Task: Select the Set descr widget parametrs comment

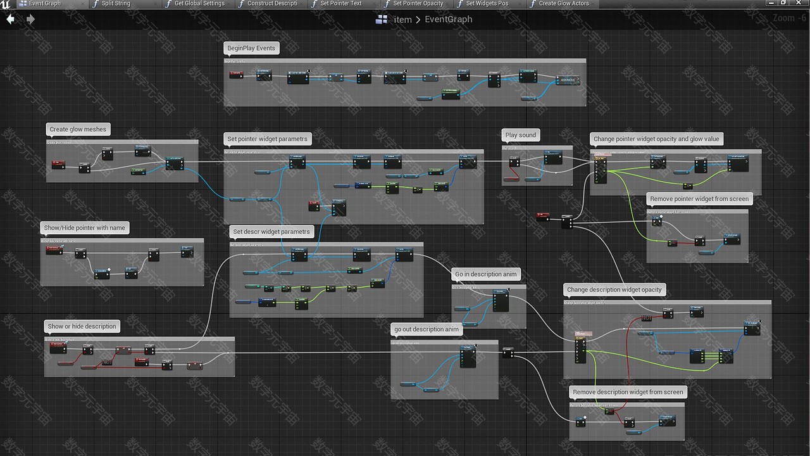Action: pyautogui.click(x=271, y=232)
